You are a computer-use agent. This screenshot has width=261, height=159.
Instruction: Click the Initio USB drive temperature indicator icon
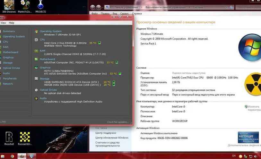tap(114, 85)
